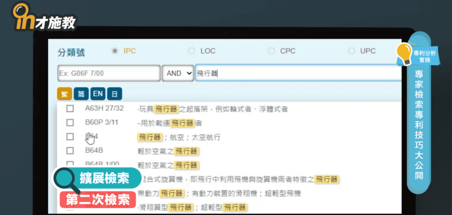Screen dimensions: 452x215
Task: Open the AND operator dropdown
Action: 178,74
